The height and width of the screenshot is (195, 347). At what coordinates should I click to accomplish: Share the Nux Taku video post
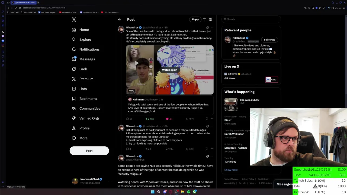(x=212, y=119)
